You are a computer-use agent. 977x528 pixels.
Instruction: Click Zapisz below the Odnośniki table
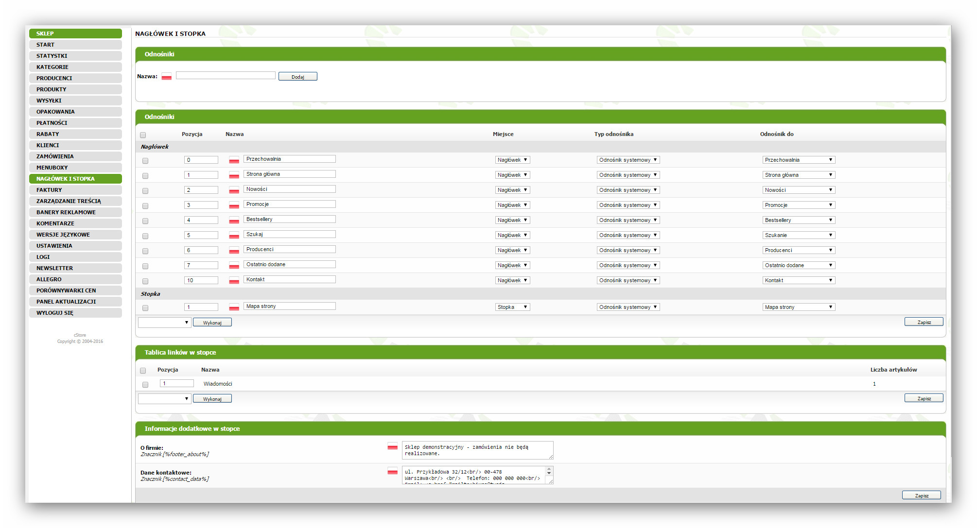click(923, 322)
